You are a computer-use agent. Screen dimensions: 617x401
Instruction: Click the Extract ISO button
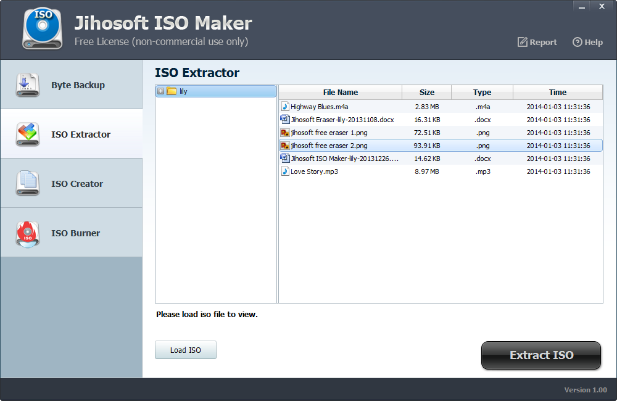coord(541,355)
